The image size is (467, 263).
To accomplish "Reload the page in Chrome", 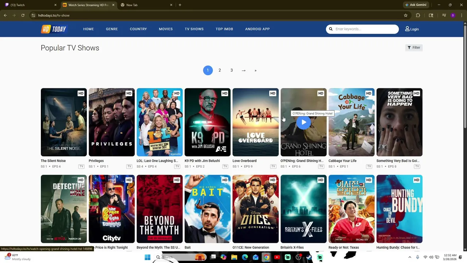I will pos(23,15).
